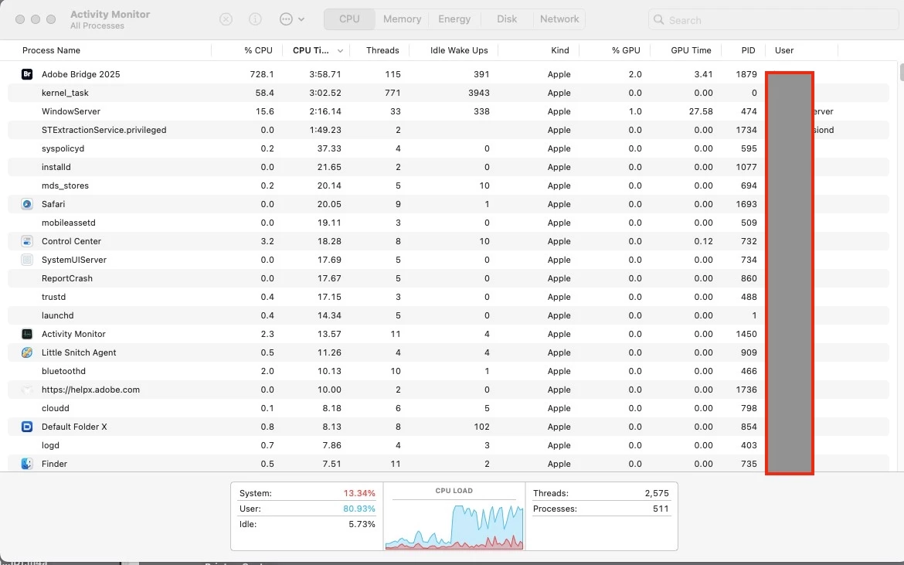Click the Control Center process icon

tap(26, 241)
